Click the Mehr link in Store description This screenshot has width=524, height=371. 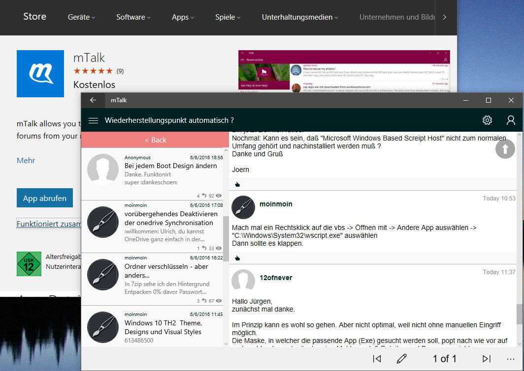coord(26,160)
